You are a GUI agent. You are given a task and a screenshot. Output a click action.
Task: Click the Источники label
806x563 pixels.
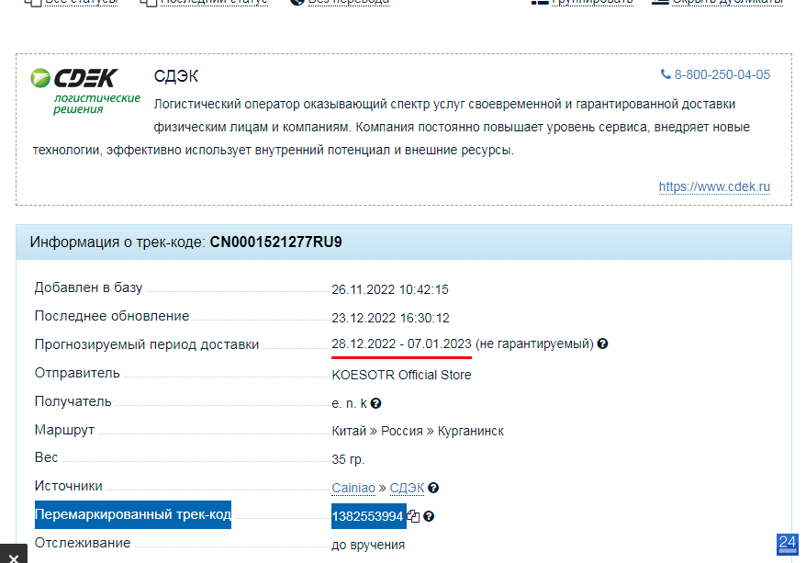[x=68, y=486]
